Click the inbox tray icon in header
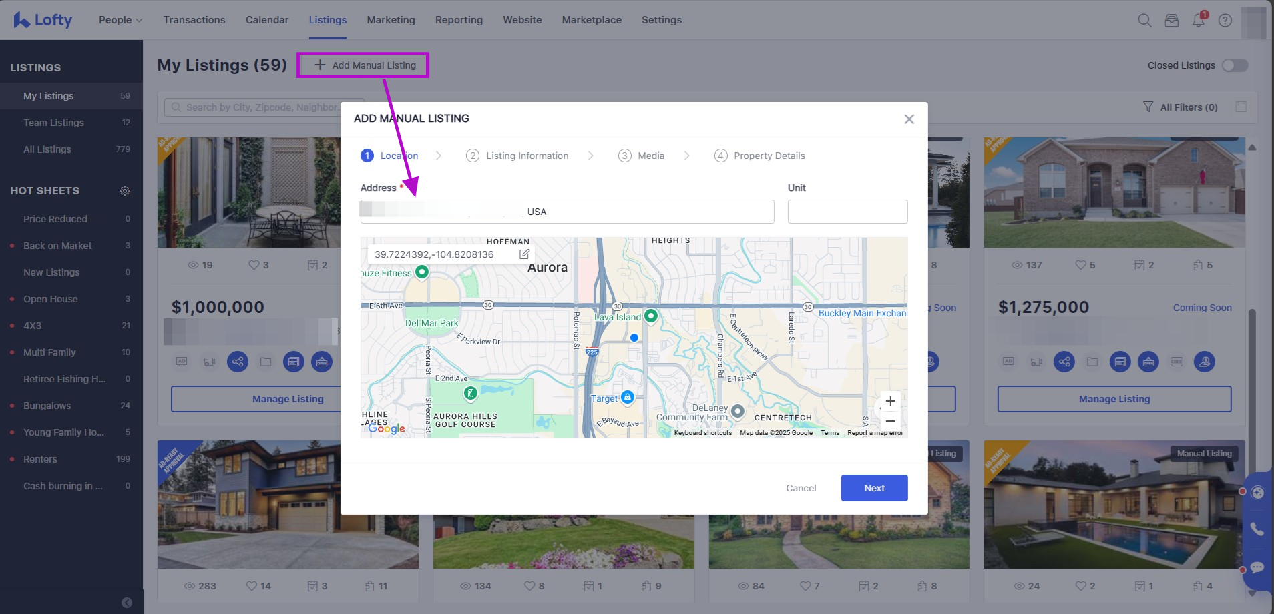1274x614 pixels. coord(1172,20)
